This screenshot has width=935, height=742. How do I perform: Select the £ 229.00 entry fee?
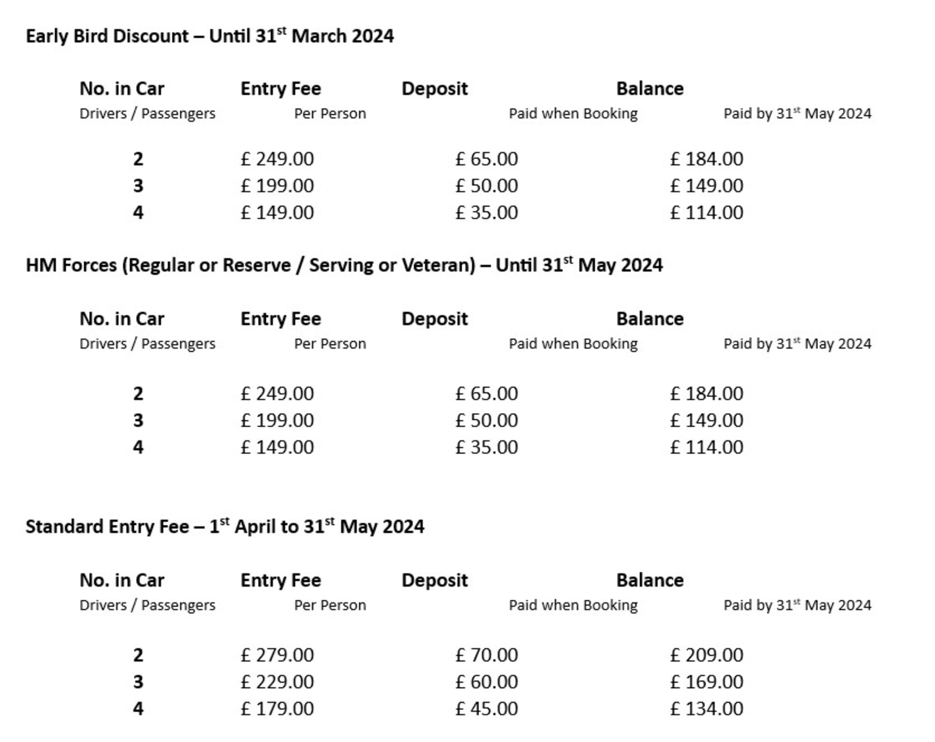tap(277, 682)
